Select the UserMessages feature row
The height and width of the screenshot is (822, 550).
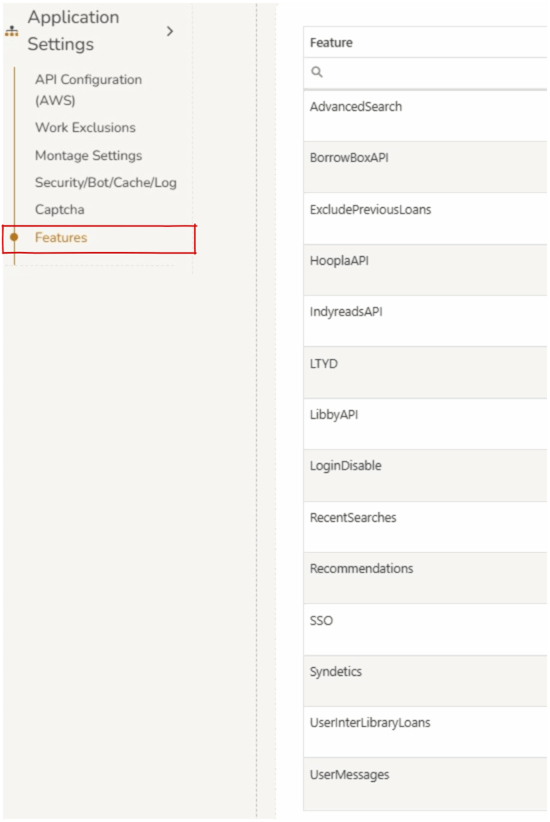click(349, 775)
